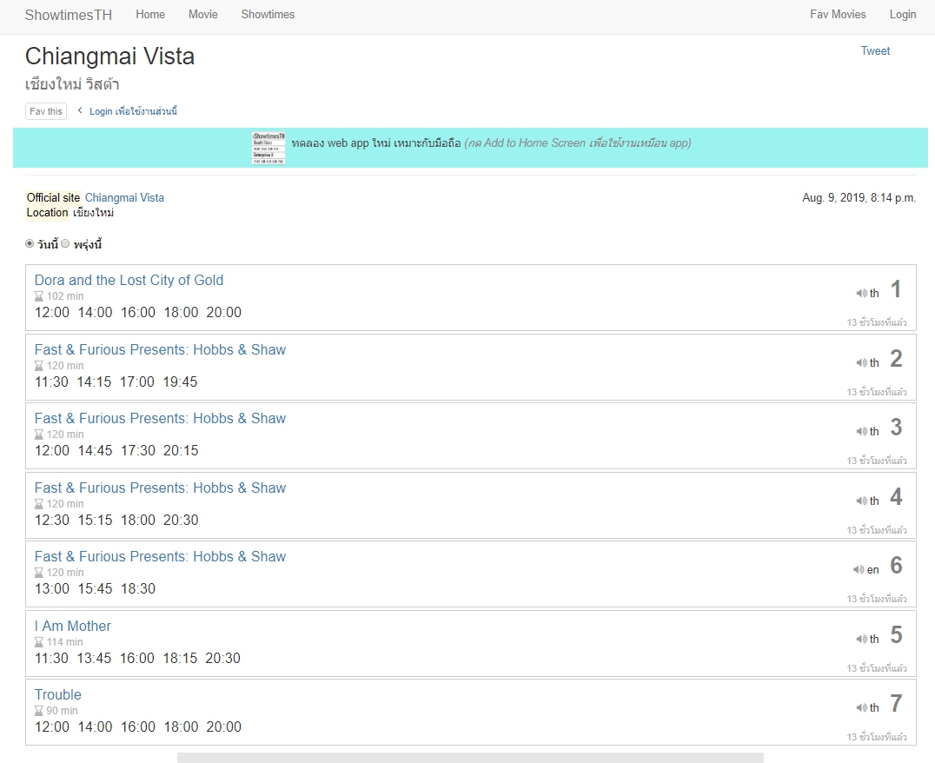Click the hourglass icon in theater 2 row
Screen dimensions: 935x763
point(39,366)
